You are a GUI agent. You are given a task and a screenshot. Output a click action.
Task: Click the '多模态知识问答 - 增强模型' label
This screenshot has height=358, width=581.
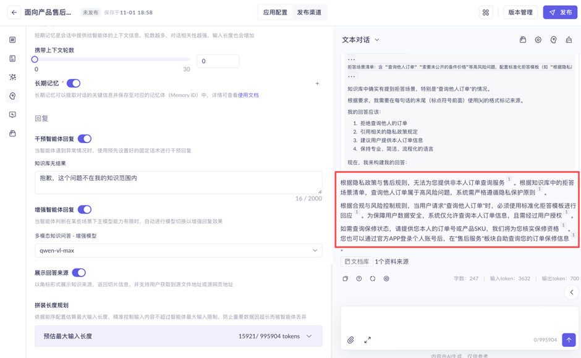click(x=66, y=236)
